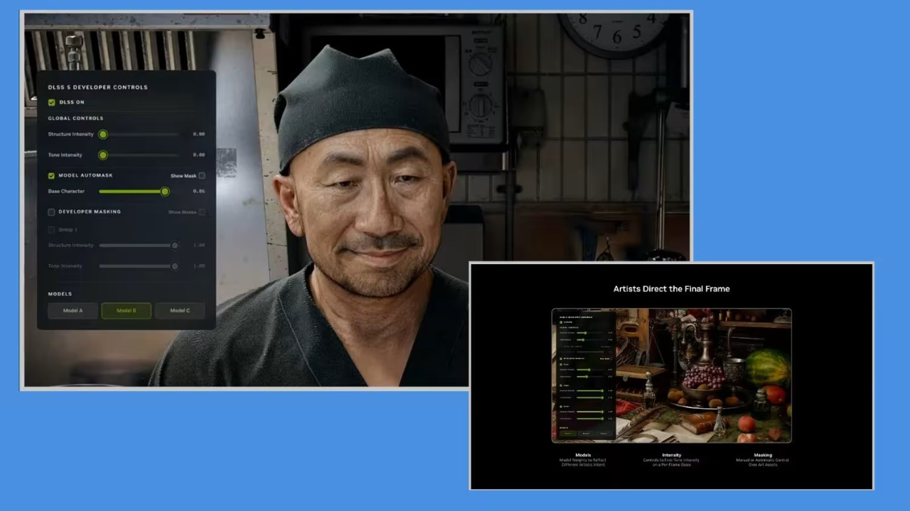Click the Artists Direct the Final Frame heading

pyautogui.click(x=672, y=289)
